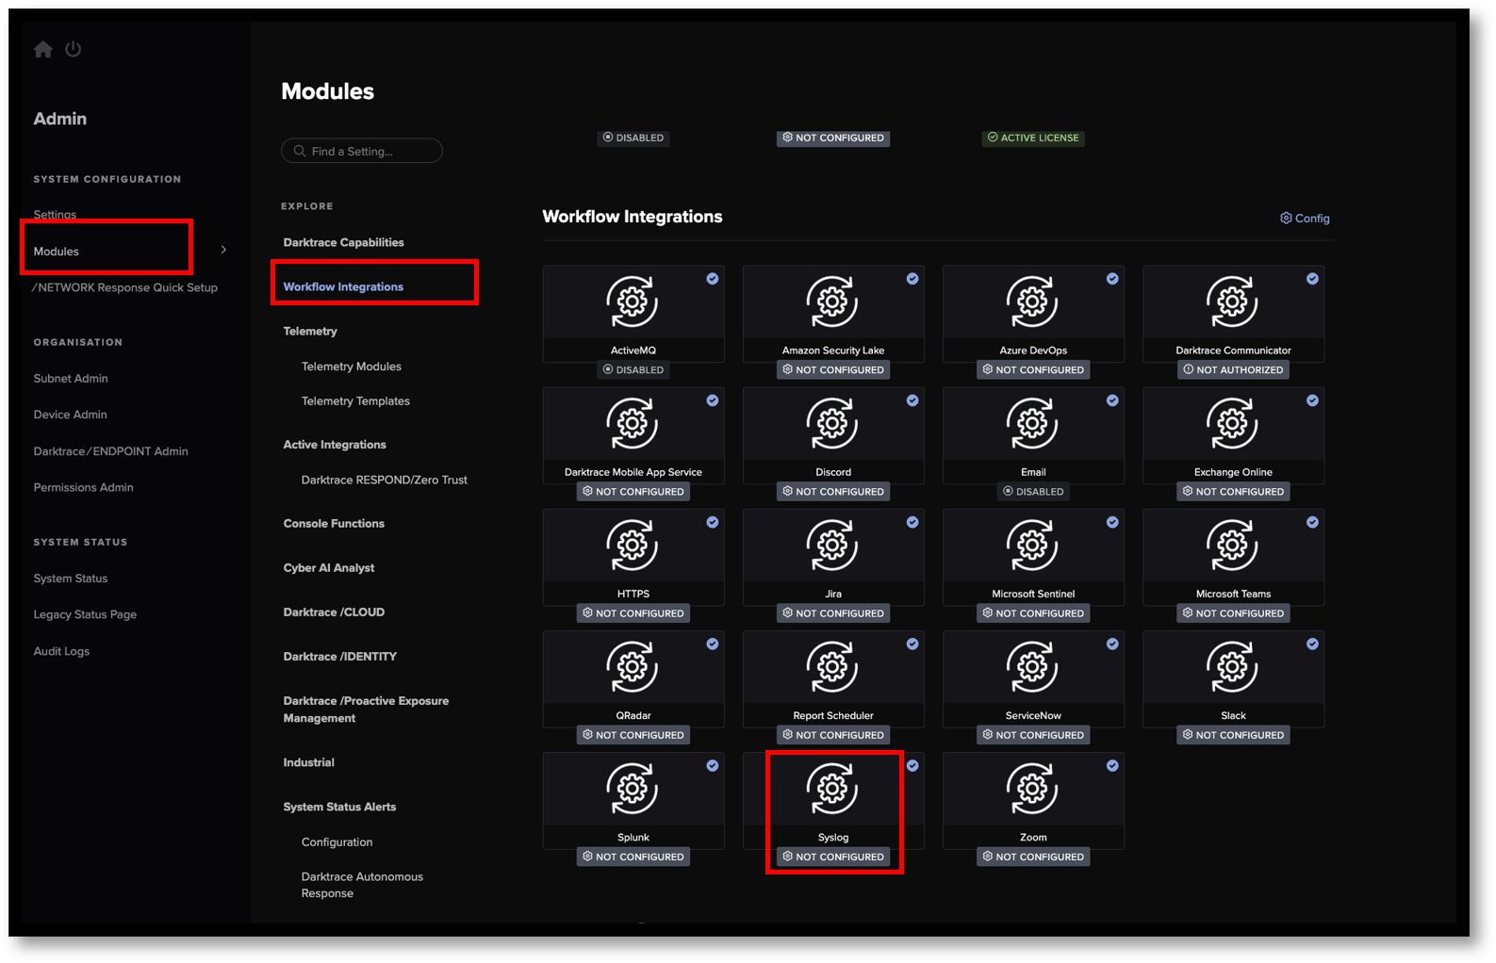Open the Azure DevOps integration icon
Viewport: 1496px width, 963px height.
(1032, 302)
